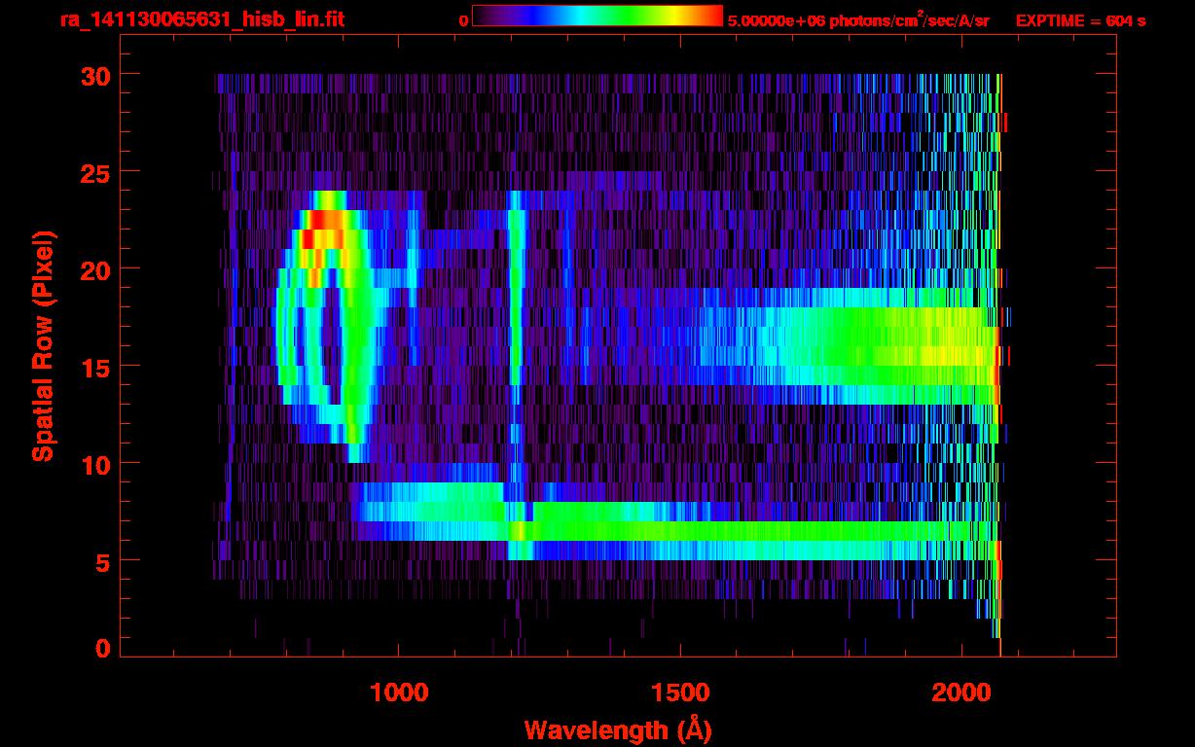This screenshot has height=747, width=1195.
Task: Click the rainbow color bar legend
Action: click(597, 17)
